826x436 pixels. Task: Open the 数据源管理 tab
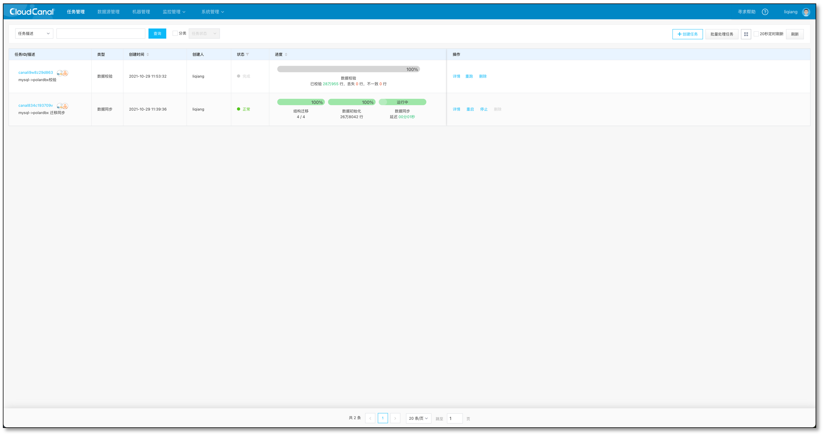tap(108, 12)
